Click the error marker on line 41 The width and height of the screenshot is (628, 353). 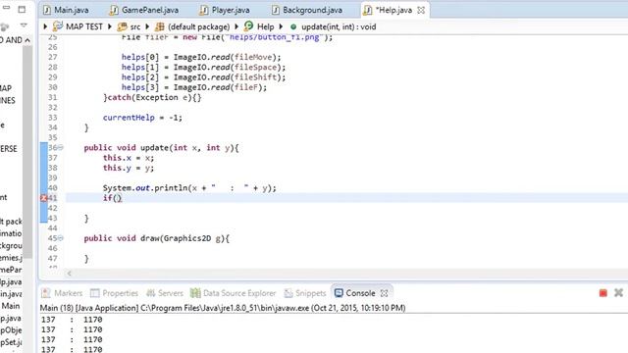pos(43,198)
